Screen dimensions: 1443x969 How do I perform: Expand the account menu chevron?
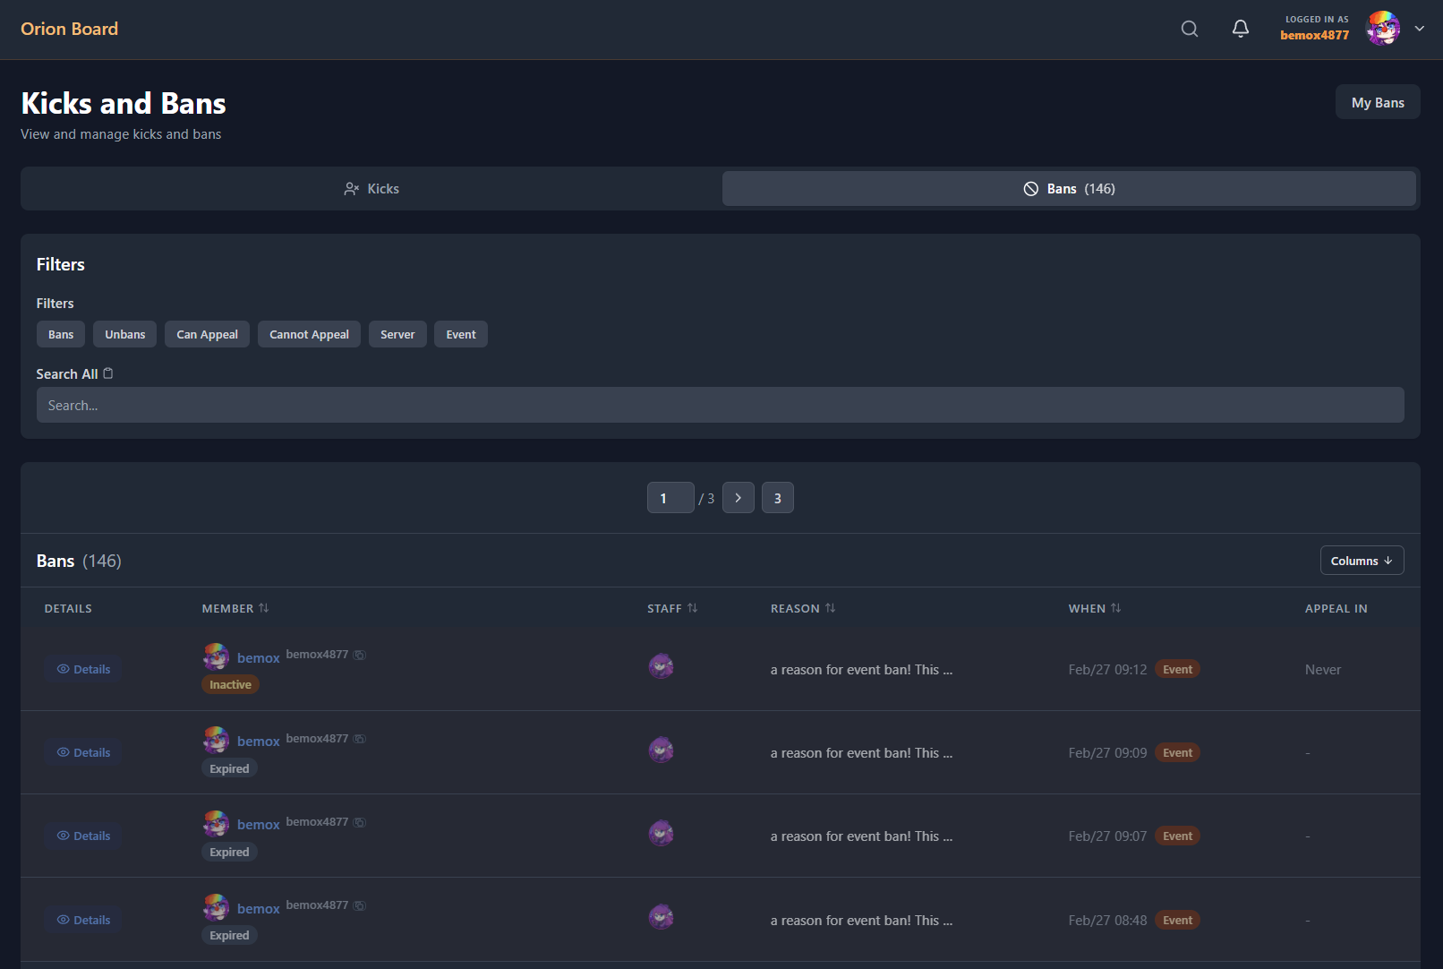coord(1419,29)
